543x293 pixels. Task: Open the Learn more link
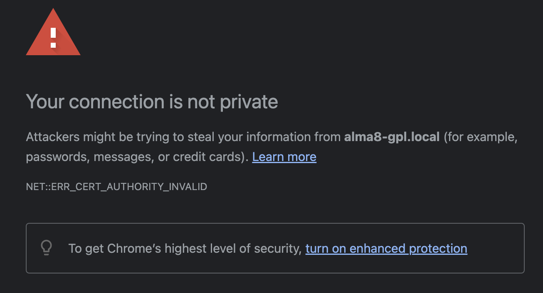tap(284, 157)
